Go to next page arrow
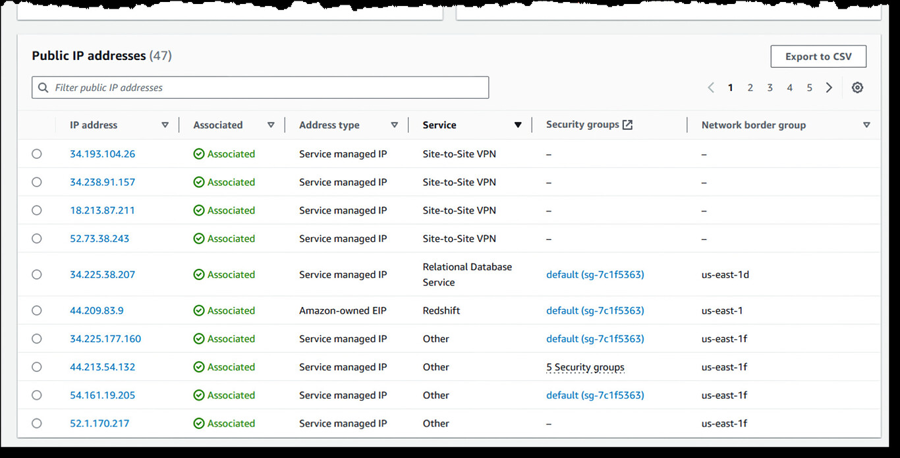The image size is (900, 458). pyautogui.click(x=829, y=88)
